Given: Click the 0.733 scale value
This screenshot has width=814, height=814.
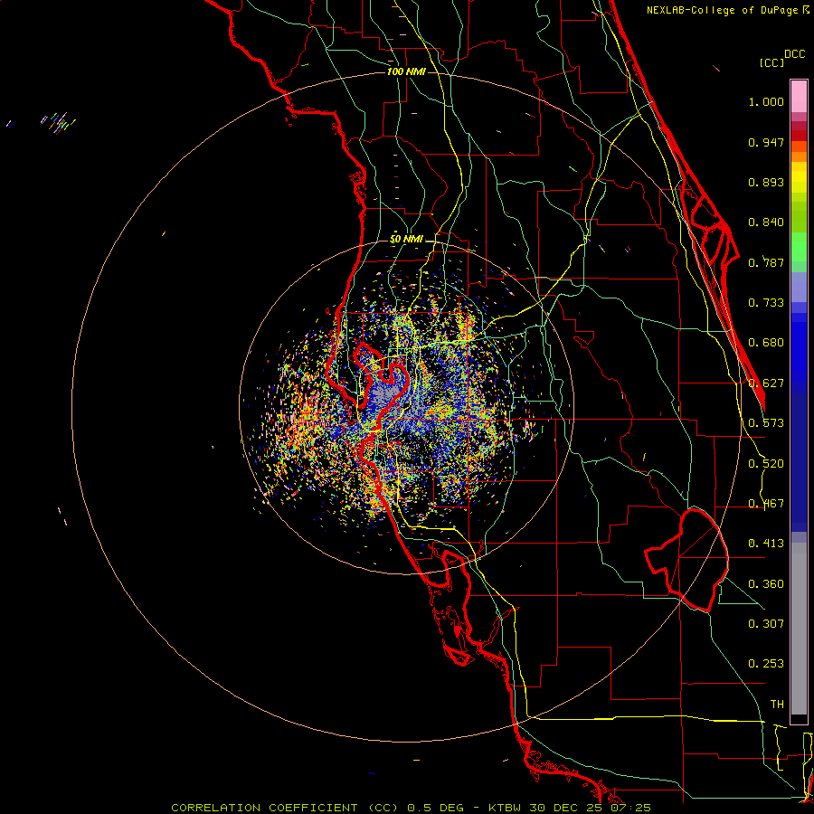Looking at the screenshot, I should point(766,303).
